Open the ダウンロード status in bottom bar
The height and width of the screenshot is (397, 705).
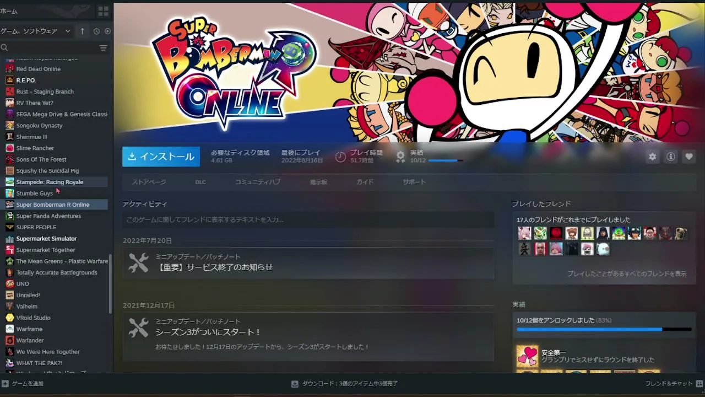[344, 384]
